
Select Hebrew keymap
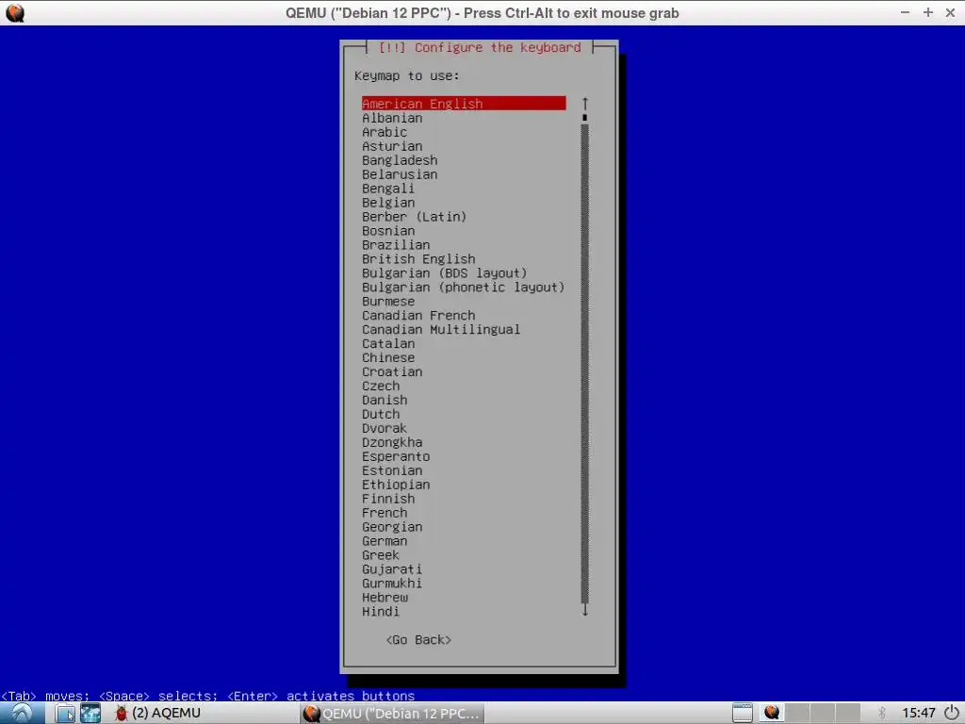(x=384, y=598)
